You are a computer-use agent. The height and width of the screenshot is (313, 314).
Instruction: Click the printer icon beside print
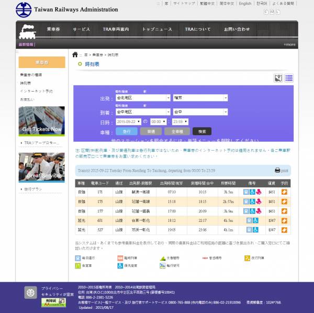tap(277, 171)
